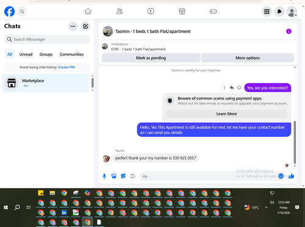Open LinkedIn app on taskbar
The height and width of the screenshot is (227, 305).
pyautogui.click(x=64, y=212)
